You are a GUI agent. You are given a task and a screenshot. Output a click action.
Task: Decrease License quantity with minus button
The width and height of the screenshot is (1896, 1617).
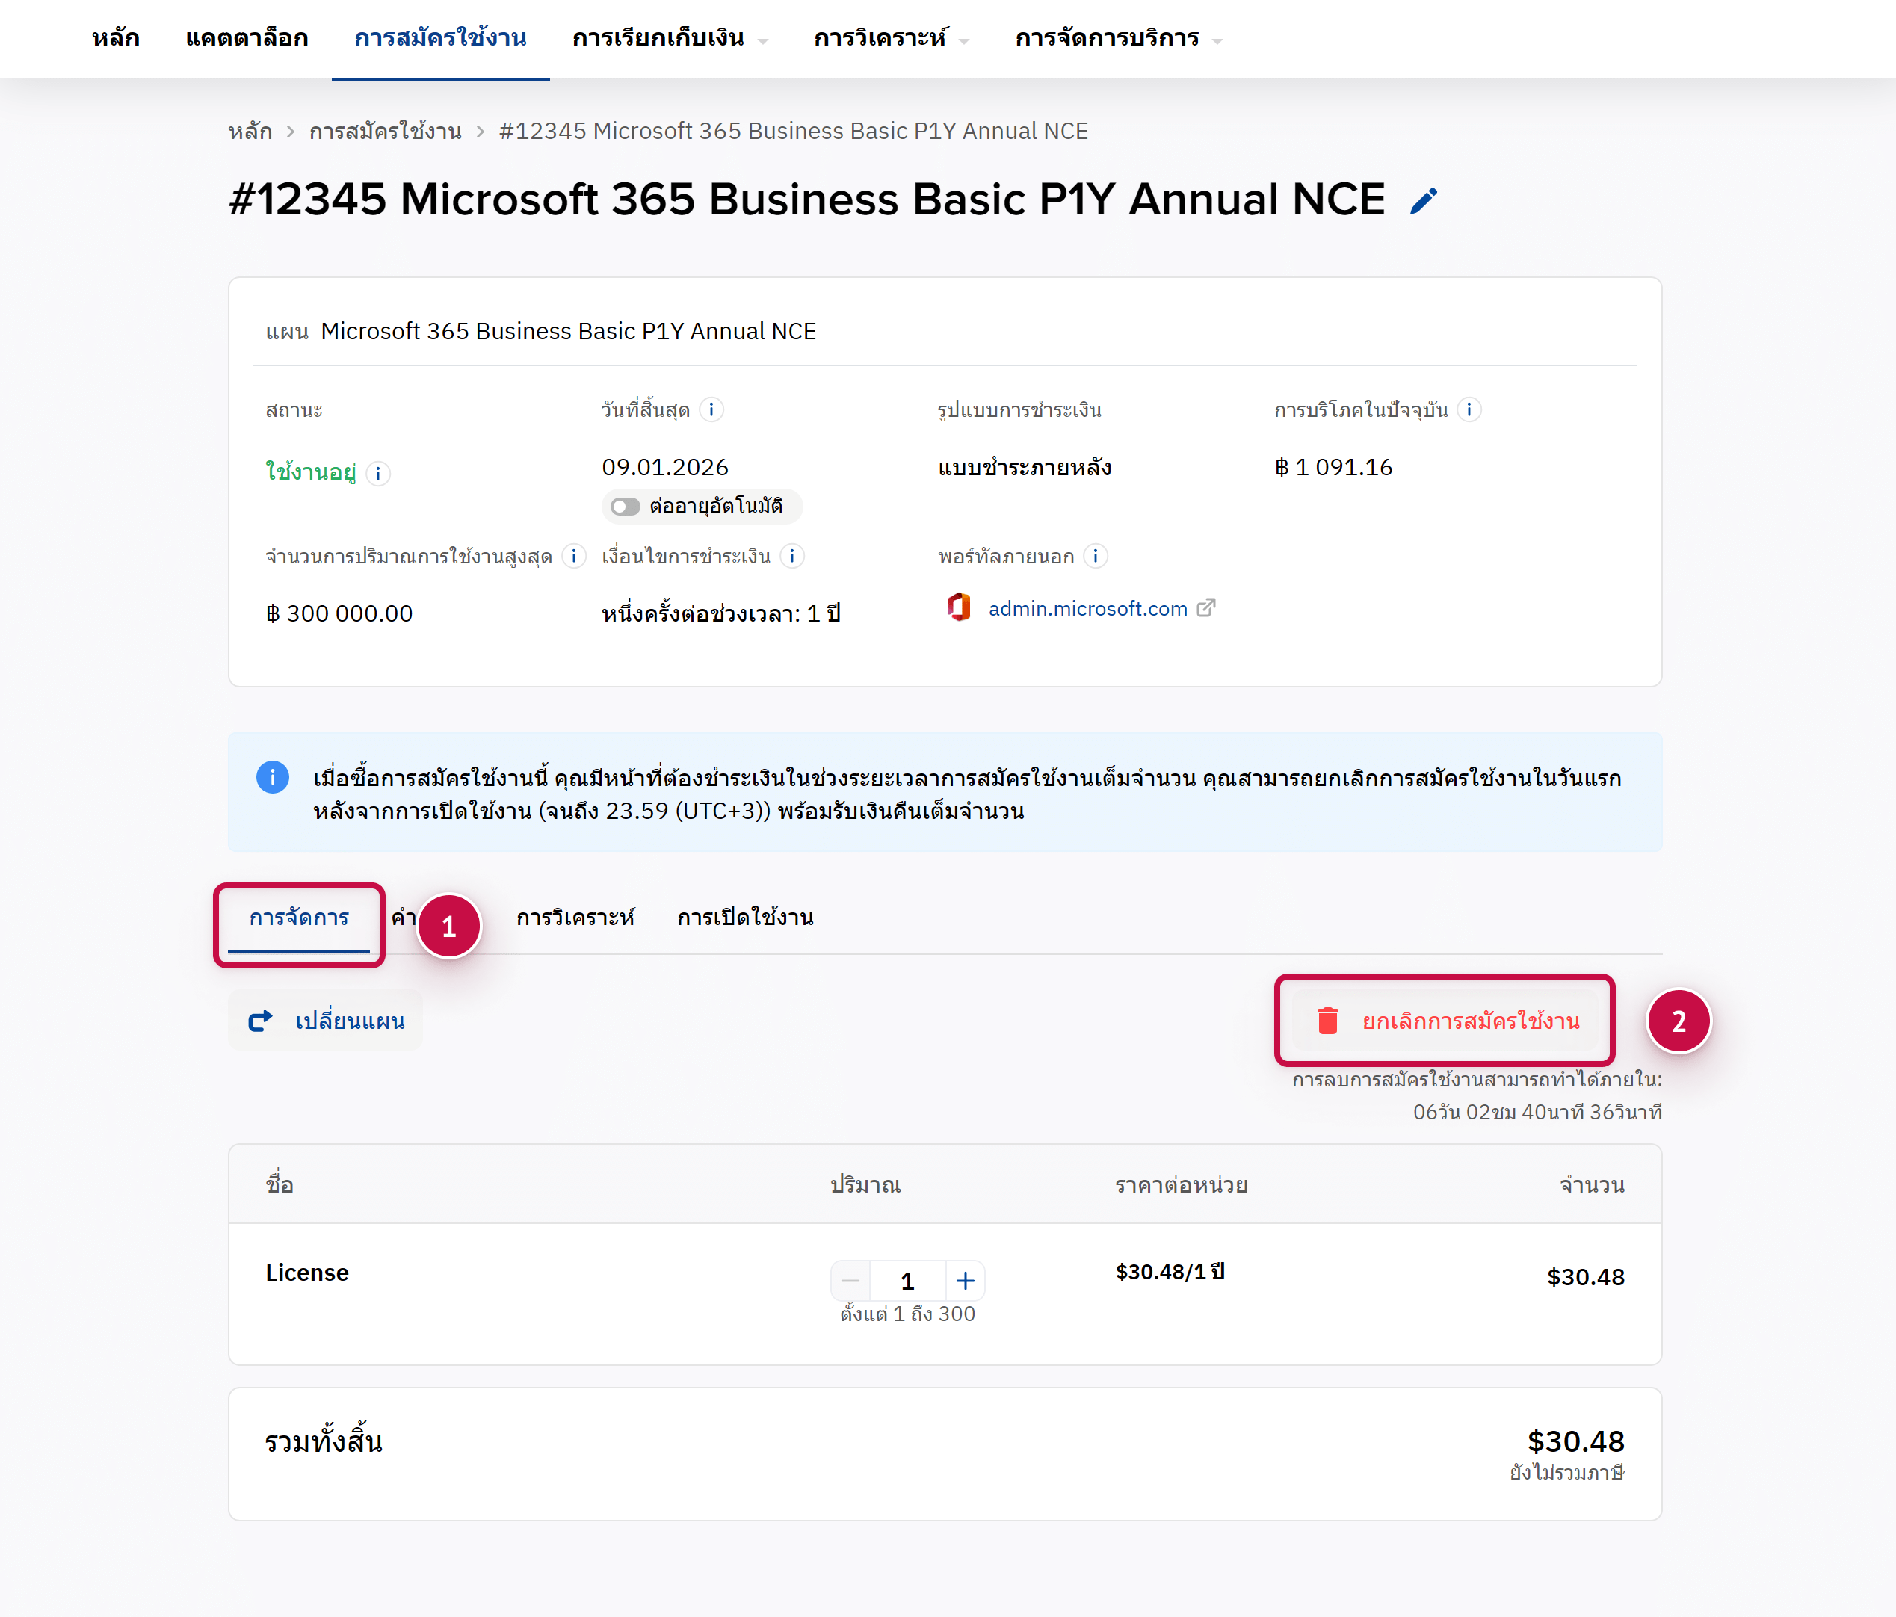[850, 1281]
